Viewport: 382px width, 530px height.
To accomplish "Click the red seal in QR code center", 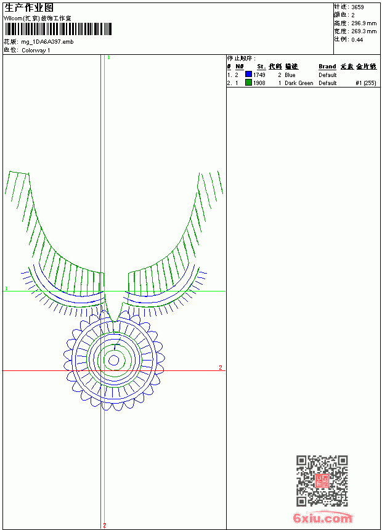I will 322,481.
